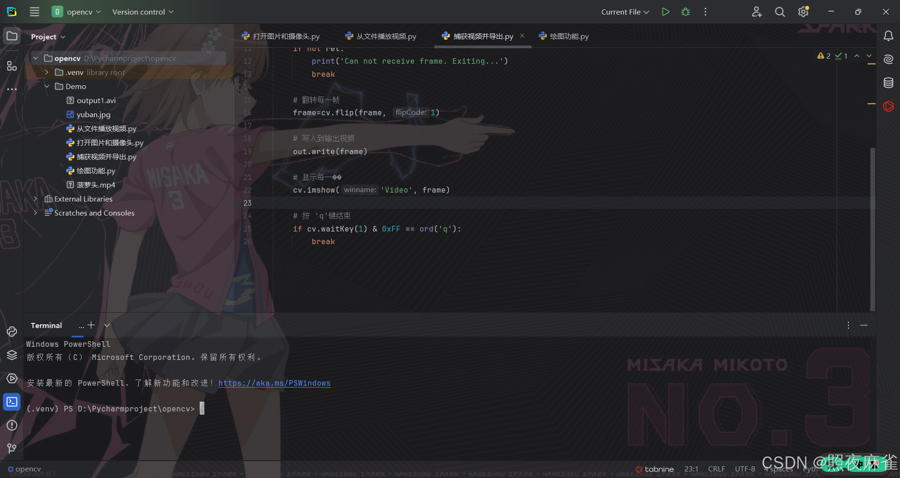The width and height of the screenshot is (900, 478).
Task: Close the 捕获视频并导出.py tab
Action: [x=522, y=36]
